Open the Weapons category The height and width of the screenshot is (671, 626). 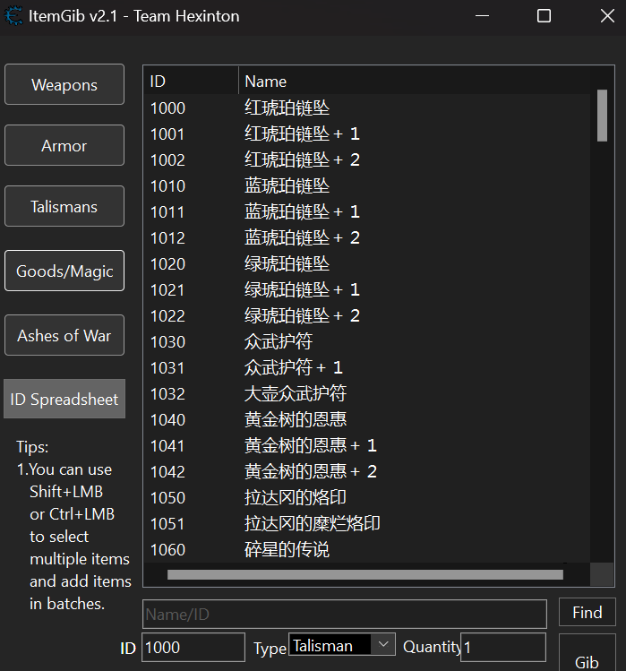click(x=64, y=85)
